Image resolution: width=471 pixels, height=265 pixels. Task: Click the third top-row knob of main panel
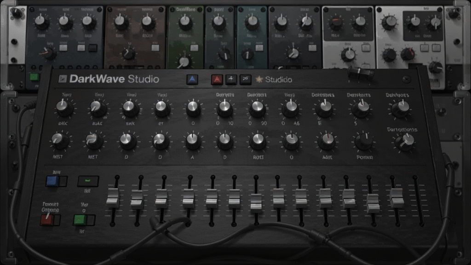[x=130, y=109]
